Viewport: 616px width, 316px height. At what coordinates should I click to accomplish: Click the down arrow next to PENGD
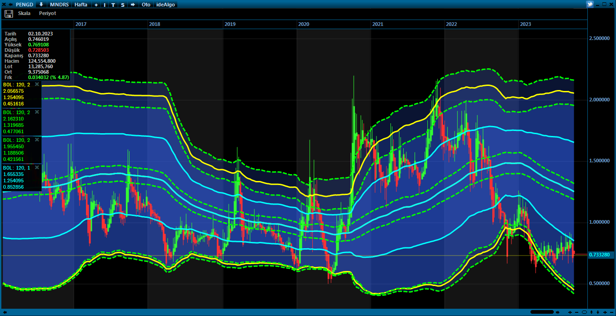[41, 5]
